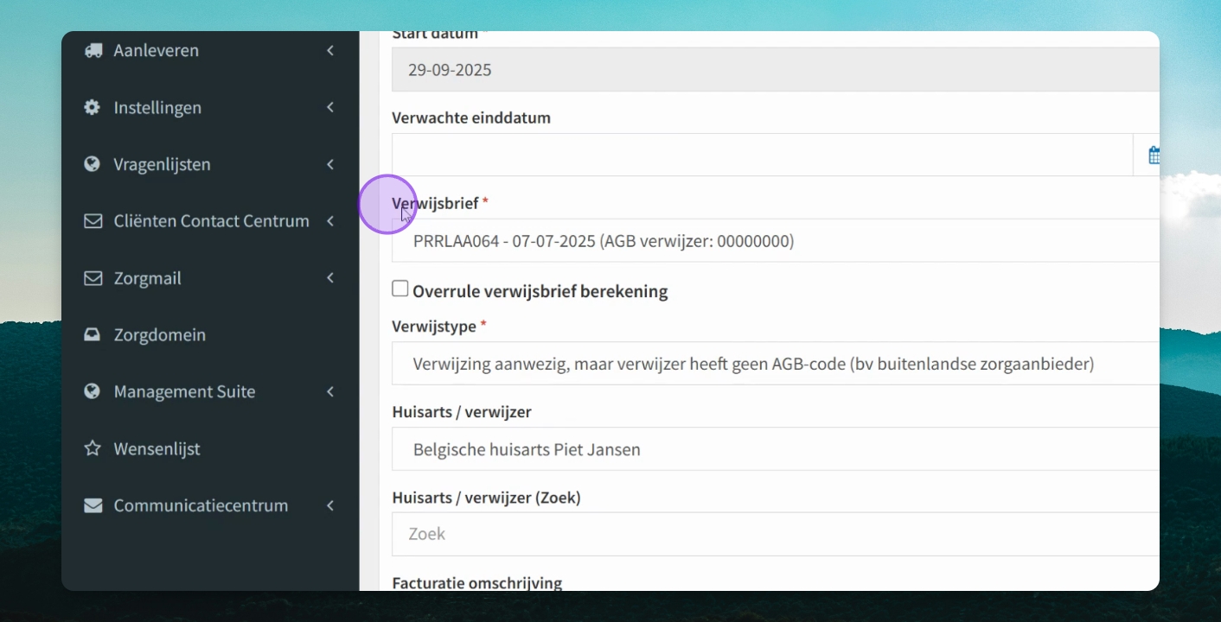This screenshot has width=1221, height=622.
Task: Open the Instellingen menu item
Action: 210,107
